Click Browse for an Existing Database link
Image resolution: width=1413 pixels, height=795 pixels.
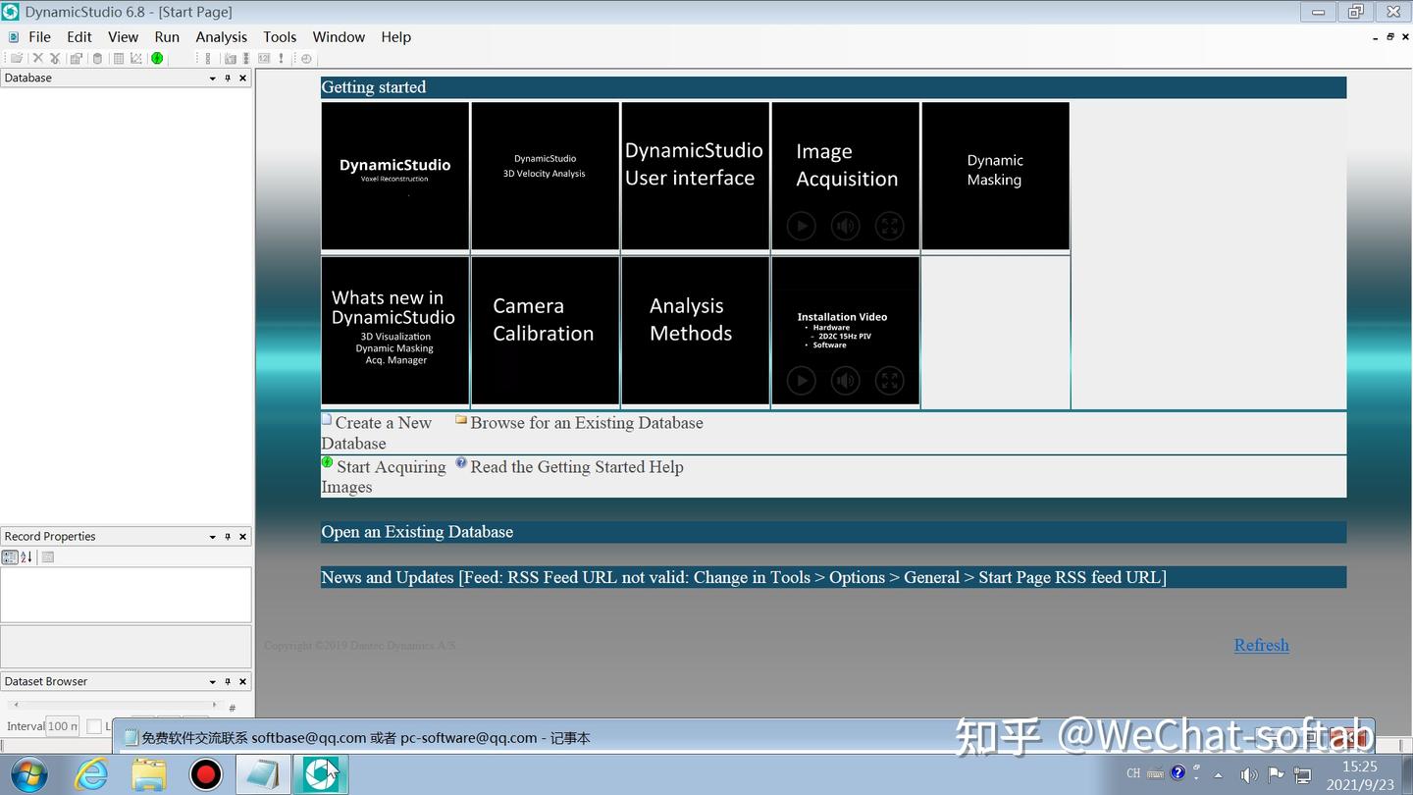point(587,423)
